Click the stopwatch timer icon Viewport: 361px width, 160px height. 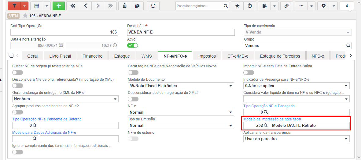[250, 6]
